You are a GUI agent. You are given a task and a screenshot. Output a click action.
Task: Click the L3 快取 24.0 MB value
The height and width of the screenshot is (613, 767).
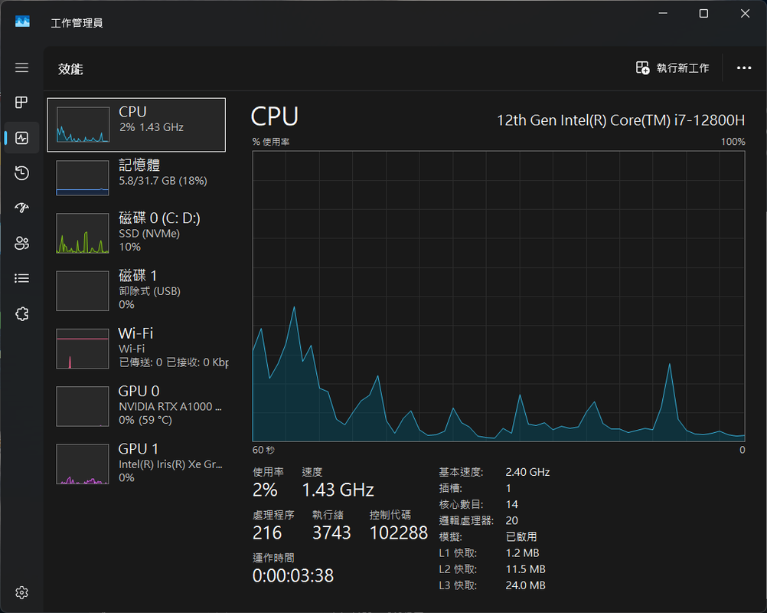click(x=525, y=585)
